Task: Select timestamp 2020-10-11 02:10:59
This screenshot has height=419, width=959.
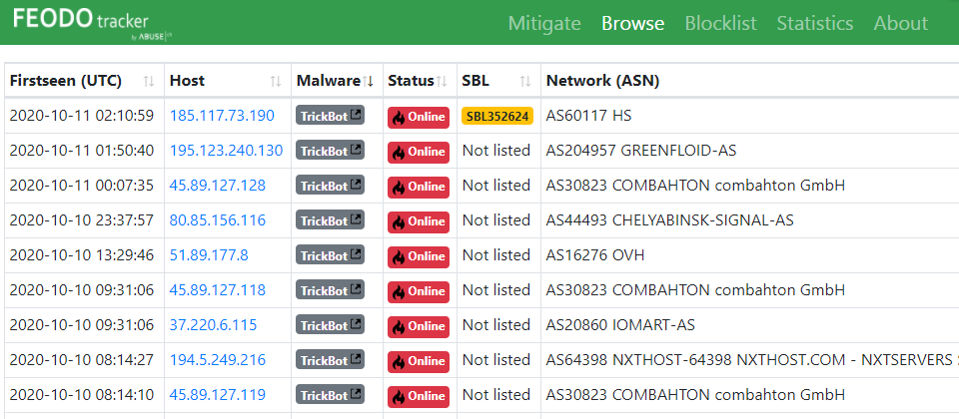Action: 81,116
